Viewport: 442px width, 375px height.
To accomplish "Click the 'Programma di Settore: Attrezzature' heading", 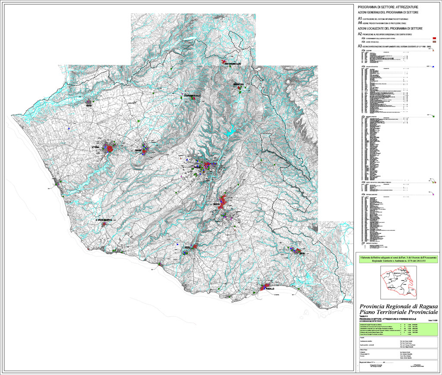I will pyautogui.click(x=382, y=7).
